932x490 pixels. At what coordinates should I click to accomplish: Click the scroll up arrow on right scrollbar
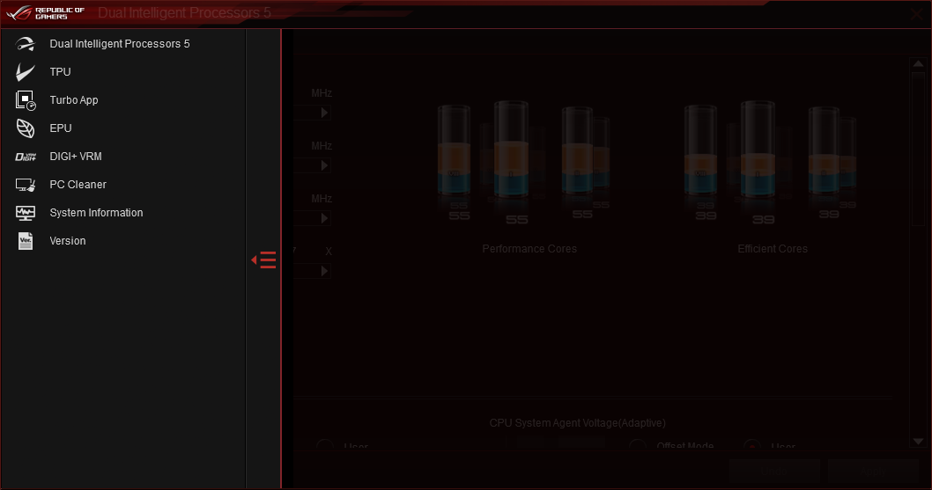click(918, 63)
